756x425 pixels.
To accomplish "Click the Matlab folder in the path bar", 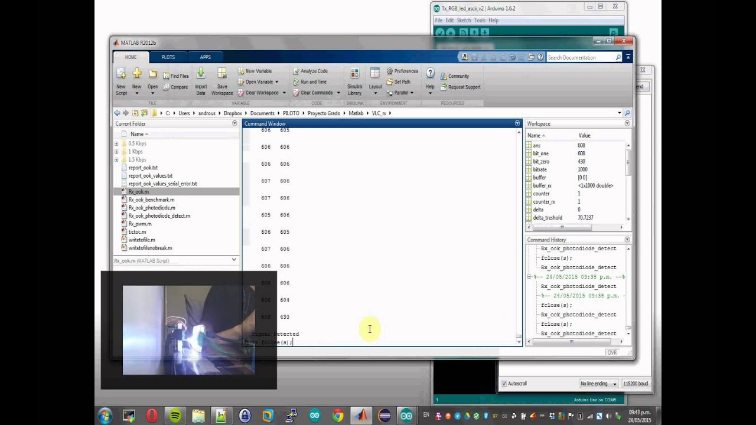I will [x=356, y=113].
